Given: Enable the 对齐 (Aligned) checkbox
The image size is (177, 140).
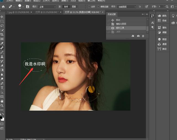Looking at the screenshot, I should click(x=89, y=7).
